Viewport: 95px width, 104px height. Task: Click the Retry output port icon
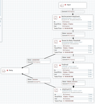(4, 71)
